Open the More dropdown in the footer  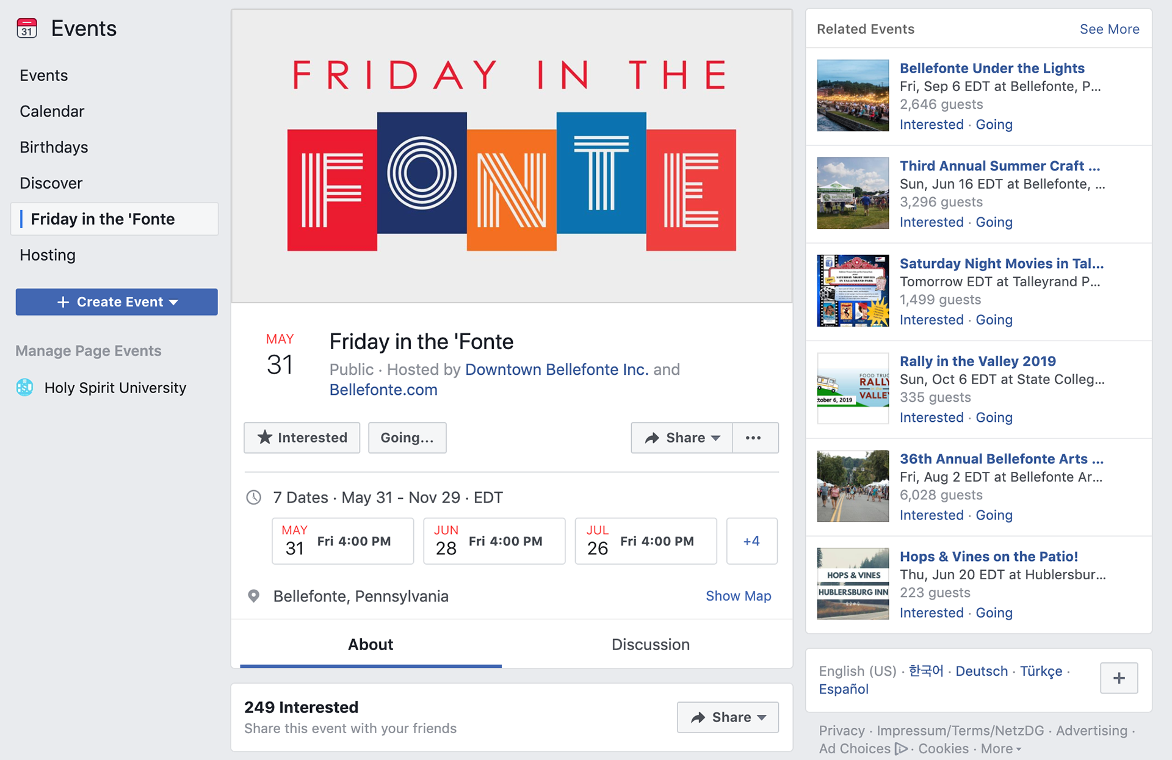tap(1000, 748)
